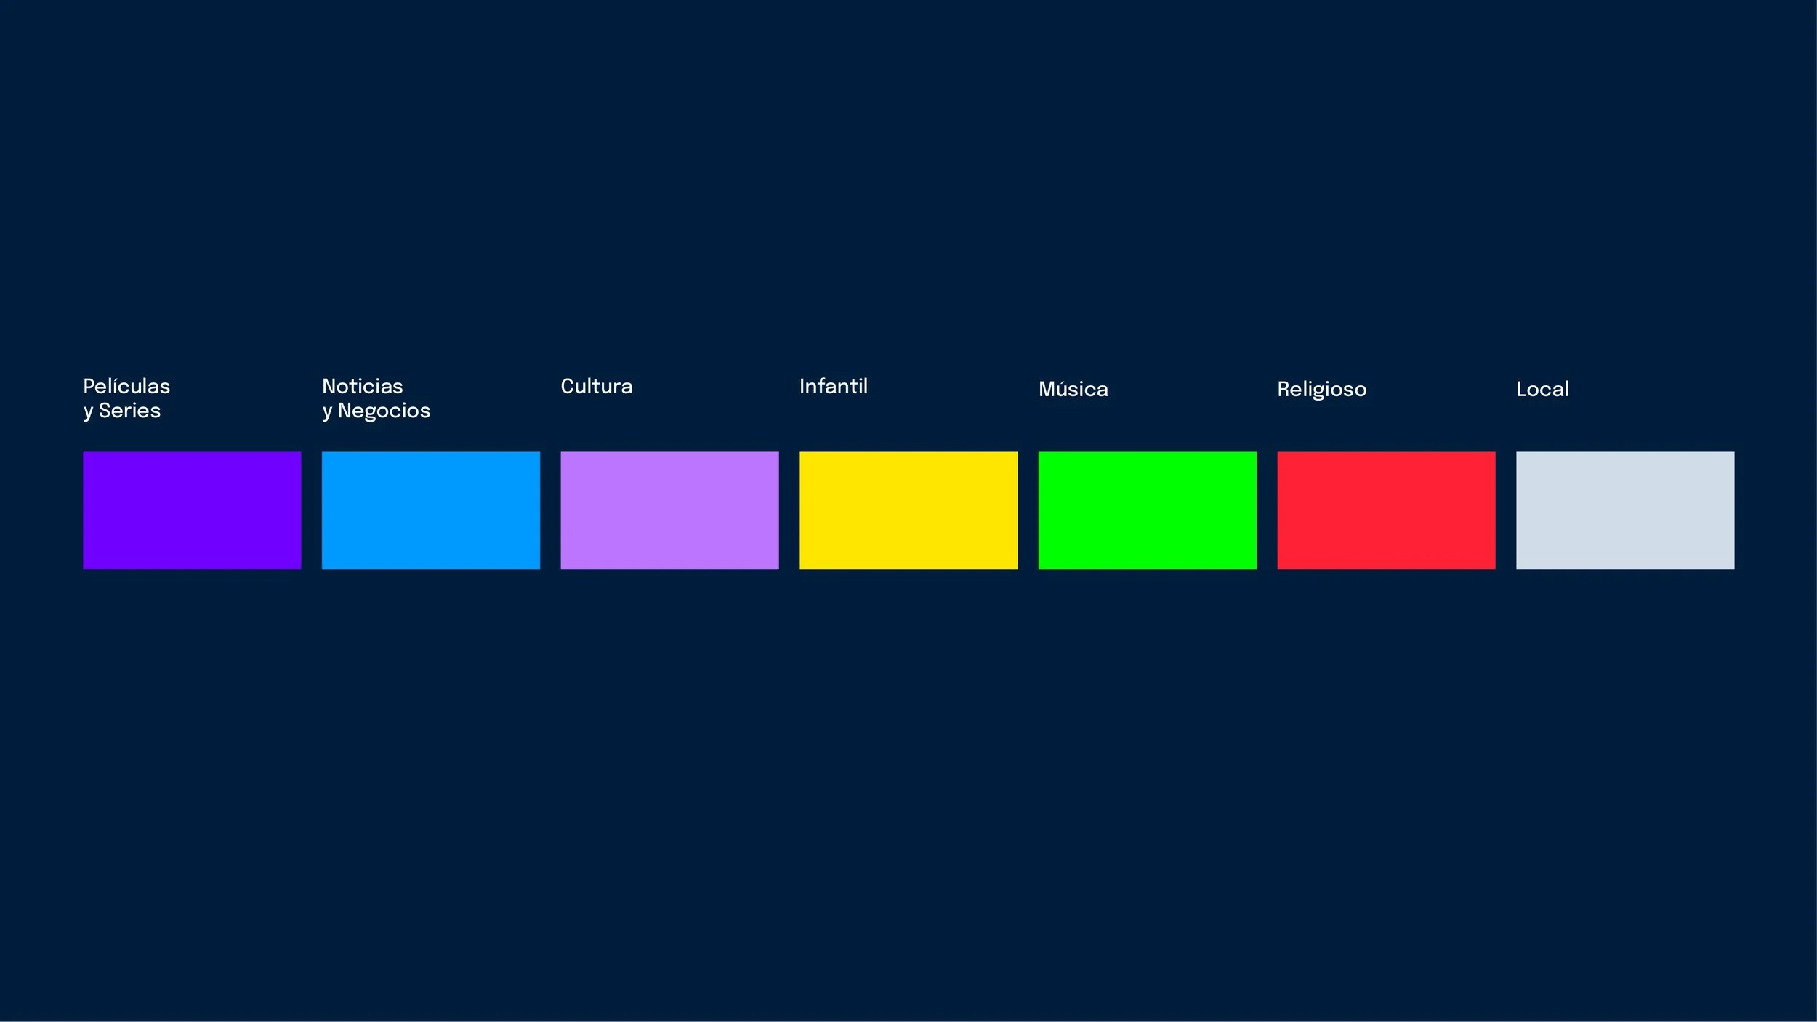
Task: Select the Infantil category label
Action: pos(833,386)
